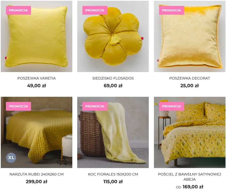Viewport: 226px width, 193px height.
Task: Click the POŚCIEL Z BAWEŁNY SATYNOWEJ ABEJA title
Action: point(190,177)
